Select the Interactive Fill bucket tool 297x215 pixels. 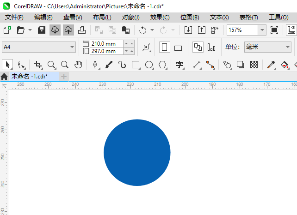[x=285, y=65]
